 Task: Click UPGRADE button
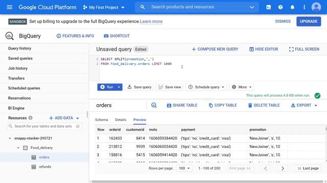(x=309, y=21)
